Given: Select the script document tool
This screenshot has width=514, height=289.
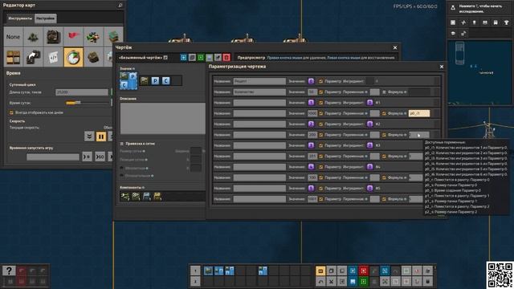Looking at the screenshot, I should pyautogui.click(x=53, y=57).
